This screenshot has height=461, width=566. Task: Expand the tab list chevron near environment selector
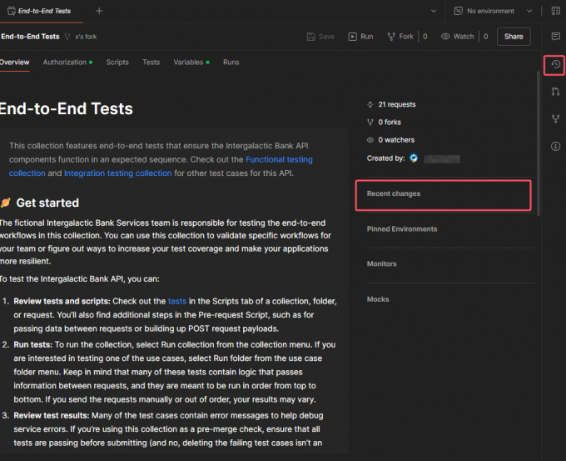point(433,11)
